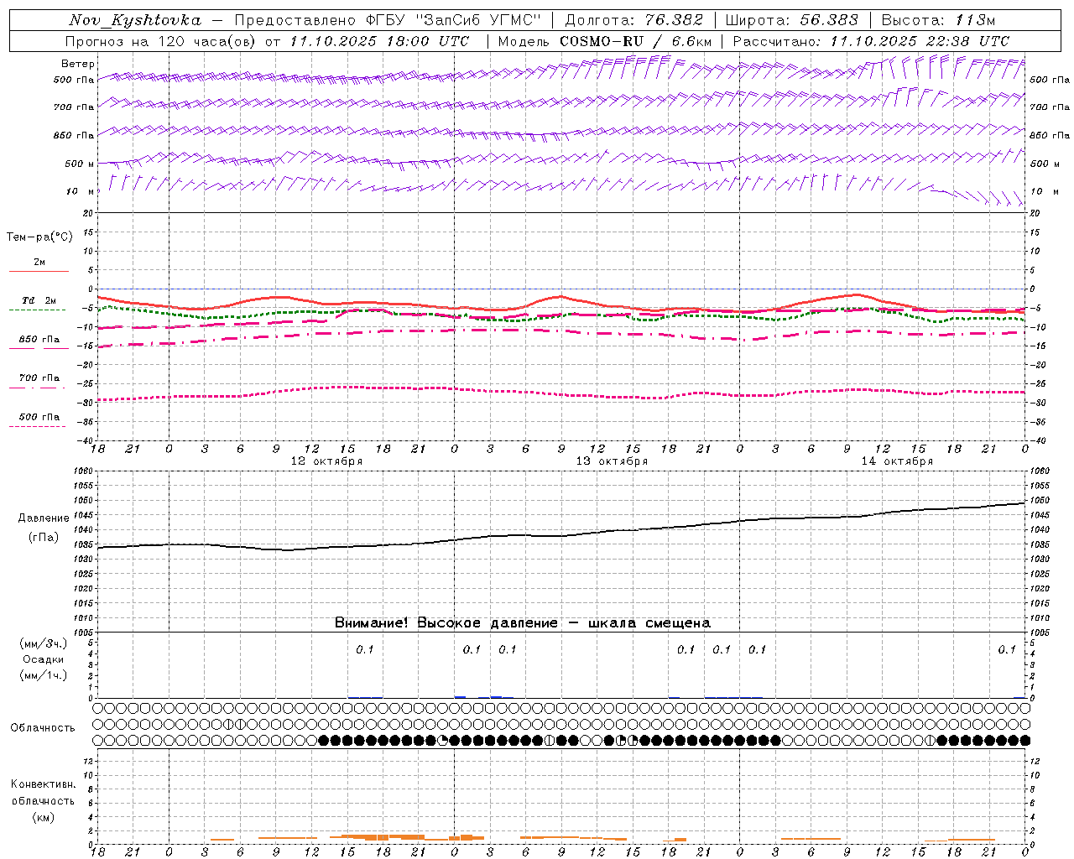Viewport: 1074px width, 859px height.
Task: Select the 'Модель COSMO-RU / 6.6км' label
Action: [604, 41]
